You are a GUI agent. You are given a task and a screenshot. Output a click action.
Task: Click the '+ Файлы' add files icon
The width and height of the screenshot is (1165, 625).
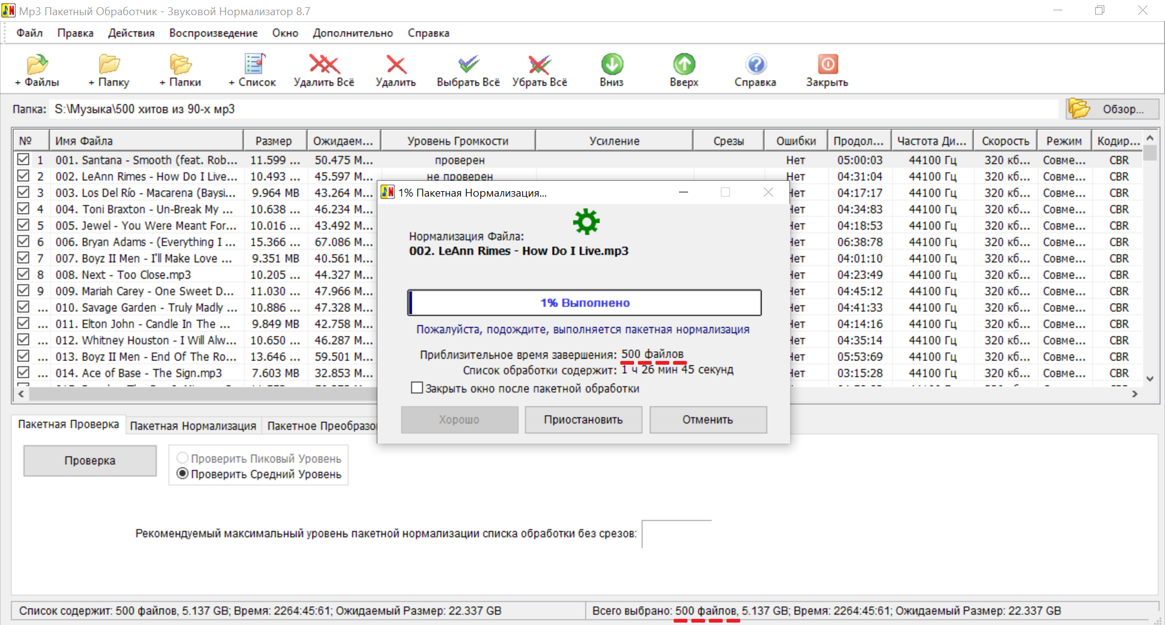click(38, 64)
